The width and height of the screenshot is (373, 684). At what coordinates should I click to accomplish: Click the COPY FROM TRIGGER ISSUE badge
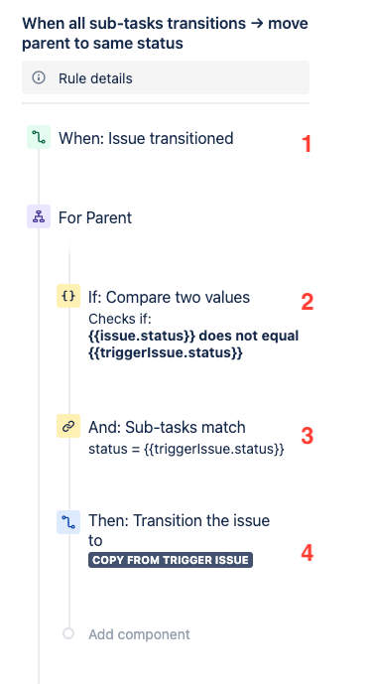171,560
